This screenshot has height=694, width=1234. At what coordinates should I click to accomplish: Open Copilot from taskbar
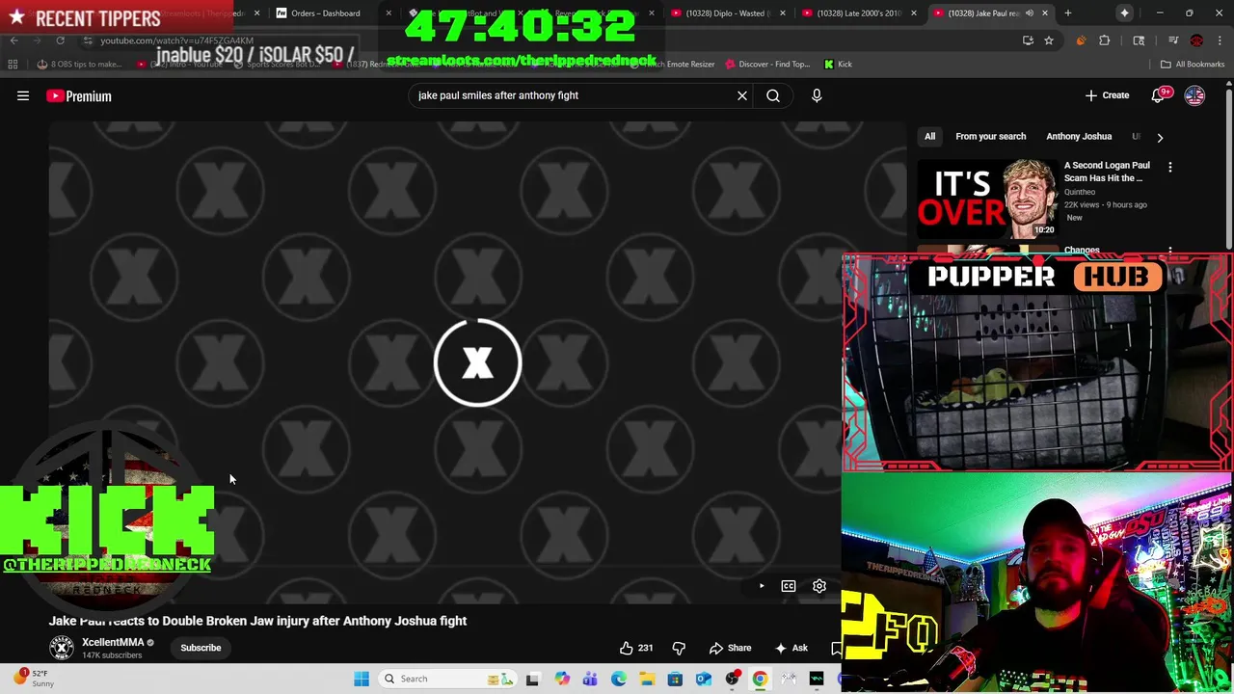tap(562, 679)
